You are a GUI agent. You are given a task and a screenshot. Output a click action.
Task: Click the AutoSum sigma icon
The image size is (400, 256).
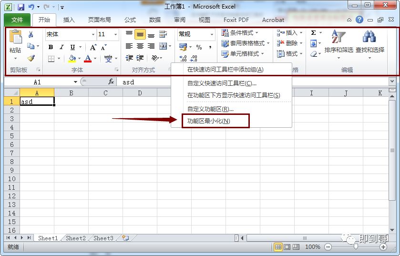[x=313, y=33]
